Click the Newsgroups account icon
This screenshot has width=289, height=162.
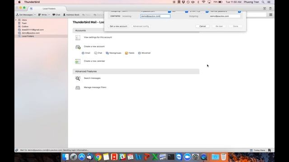point(107,53)
